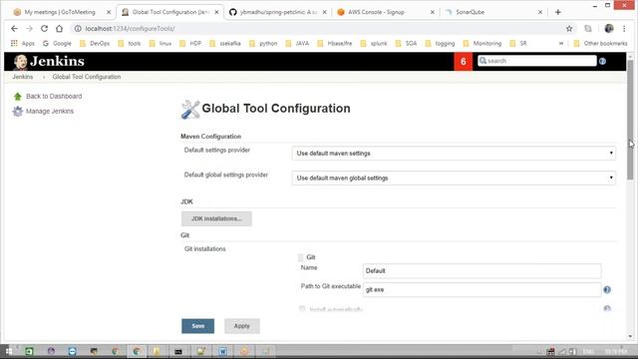Open the Word icon in the taskbar

pos(222,351)
